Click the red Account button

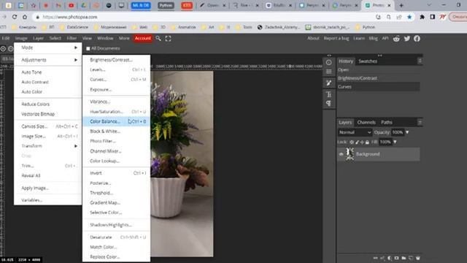tap(143, 38)
